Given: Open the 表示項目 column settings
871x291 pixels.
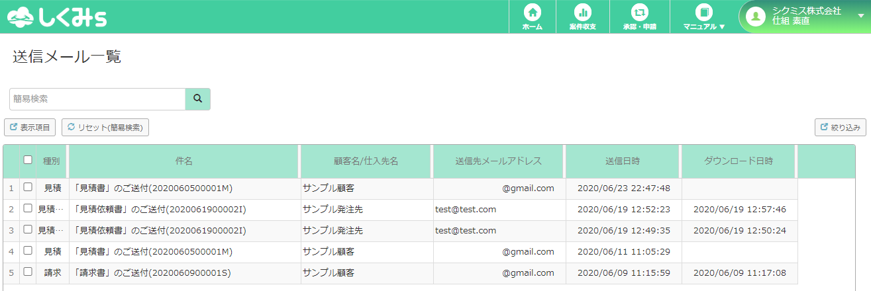Looking at the screenshot, I should (30, 127).
